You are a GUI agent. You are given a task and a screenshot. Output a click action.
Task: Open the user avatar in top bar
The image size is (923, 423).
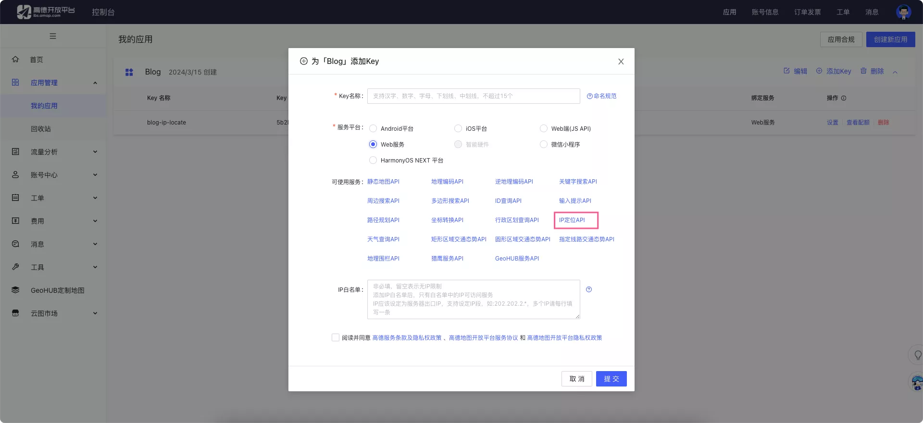pyautogui.click(x=903, y=12)
